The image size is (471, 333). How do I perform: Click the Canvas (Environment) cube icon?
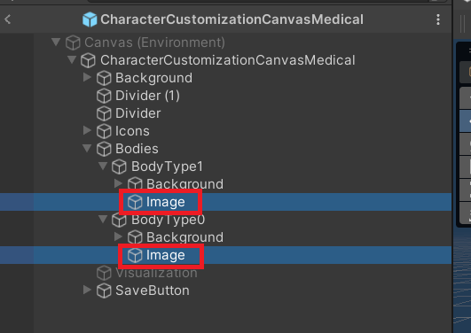(x=73, y=43)
